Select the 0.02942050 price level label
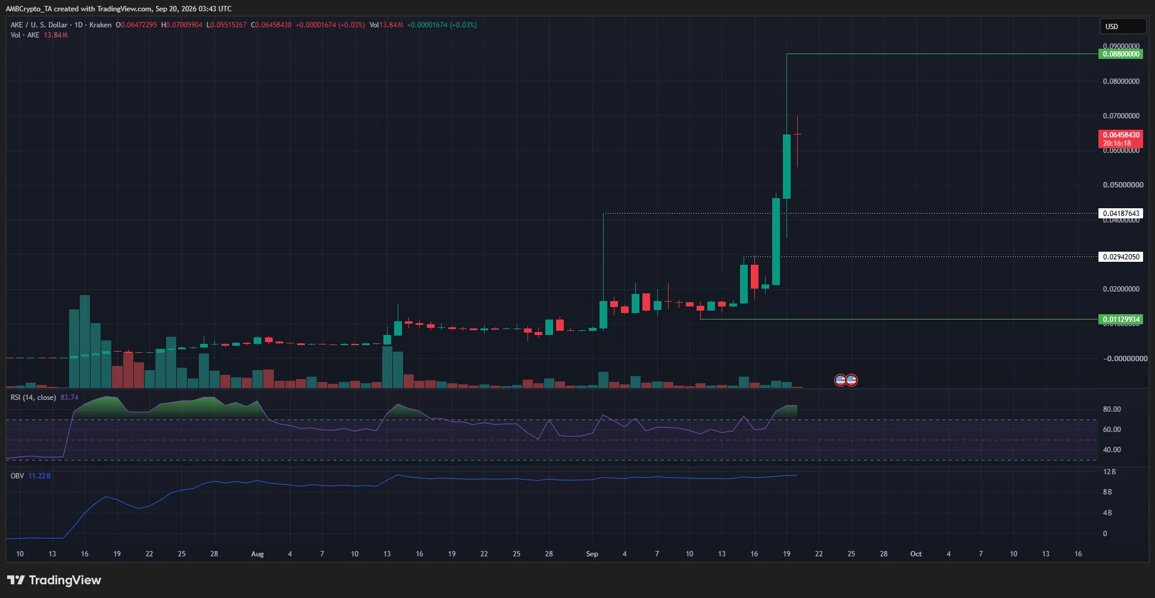This screenshot has width=1155, height=598. [1120, 257]
